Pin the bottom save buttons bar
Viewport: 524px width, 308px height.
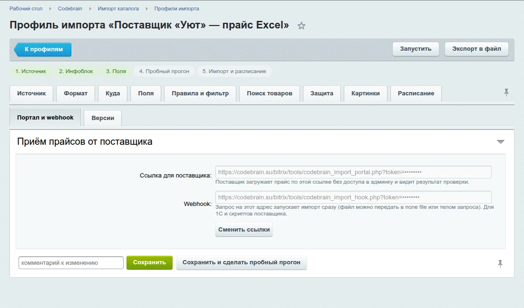[500, 263]
